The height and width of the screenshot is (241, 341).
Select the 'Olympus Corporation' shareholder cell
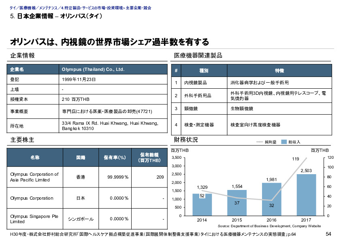click(35, 198)
